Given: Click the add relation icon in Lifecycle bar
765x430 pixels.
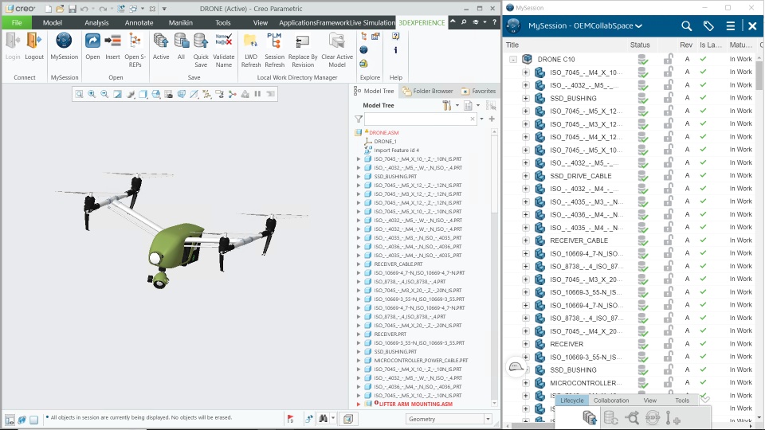Looking at the screenshot, I should 673,418.
